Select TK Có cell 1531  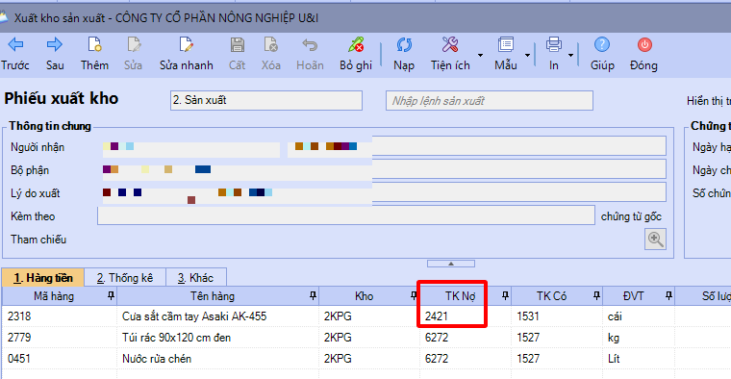point(557,316)
